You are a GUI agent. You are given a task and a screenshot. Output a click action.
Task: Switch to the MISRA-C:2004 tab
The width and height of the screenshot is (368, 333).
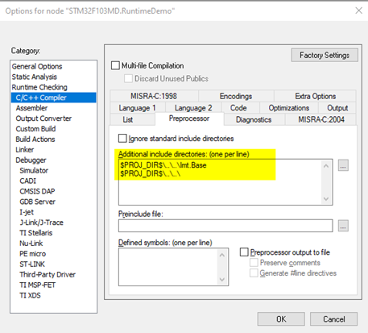(x=321, y=119)
